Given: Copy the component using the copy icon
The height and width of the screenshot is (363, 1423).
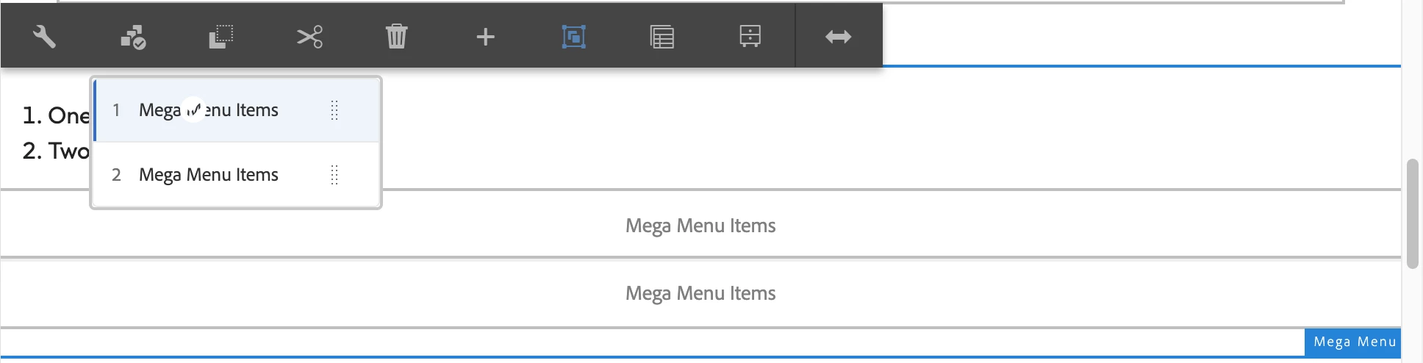Looking at the screenshot, I should click(x=221, y=36).
